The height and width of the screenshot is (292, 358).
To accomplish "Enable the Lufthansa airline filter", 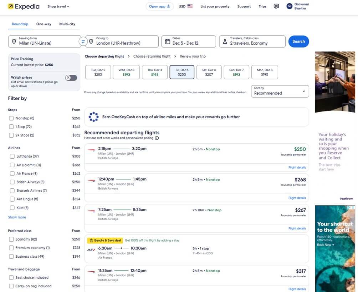I will [12, 156].
